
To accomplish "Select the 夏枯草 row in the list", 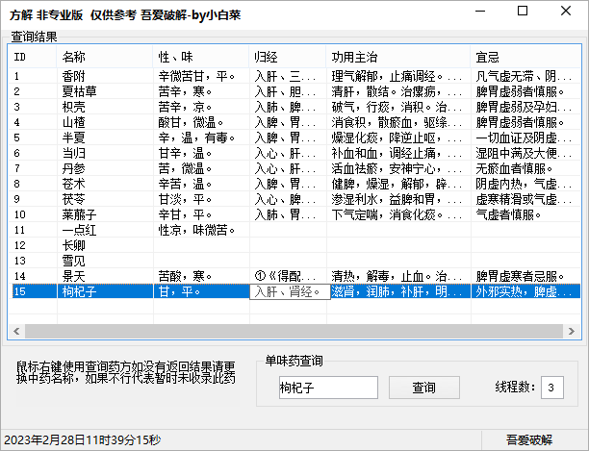I will 78,90.
